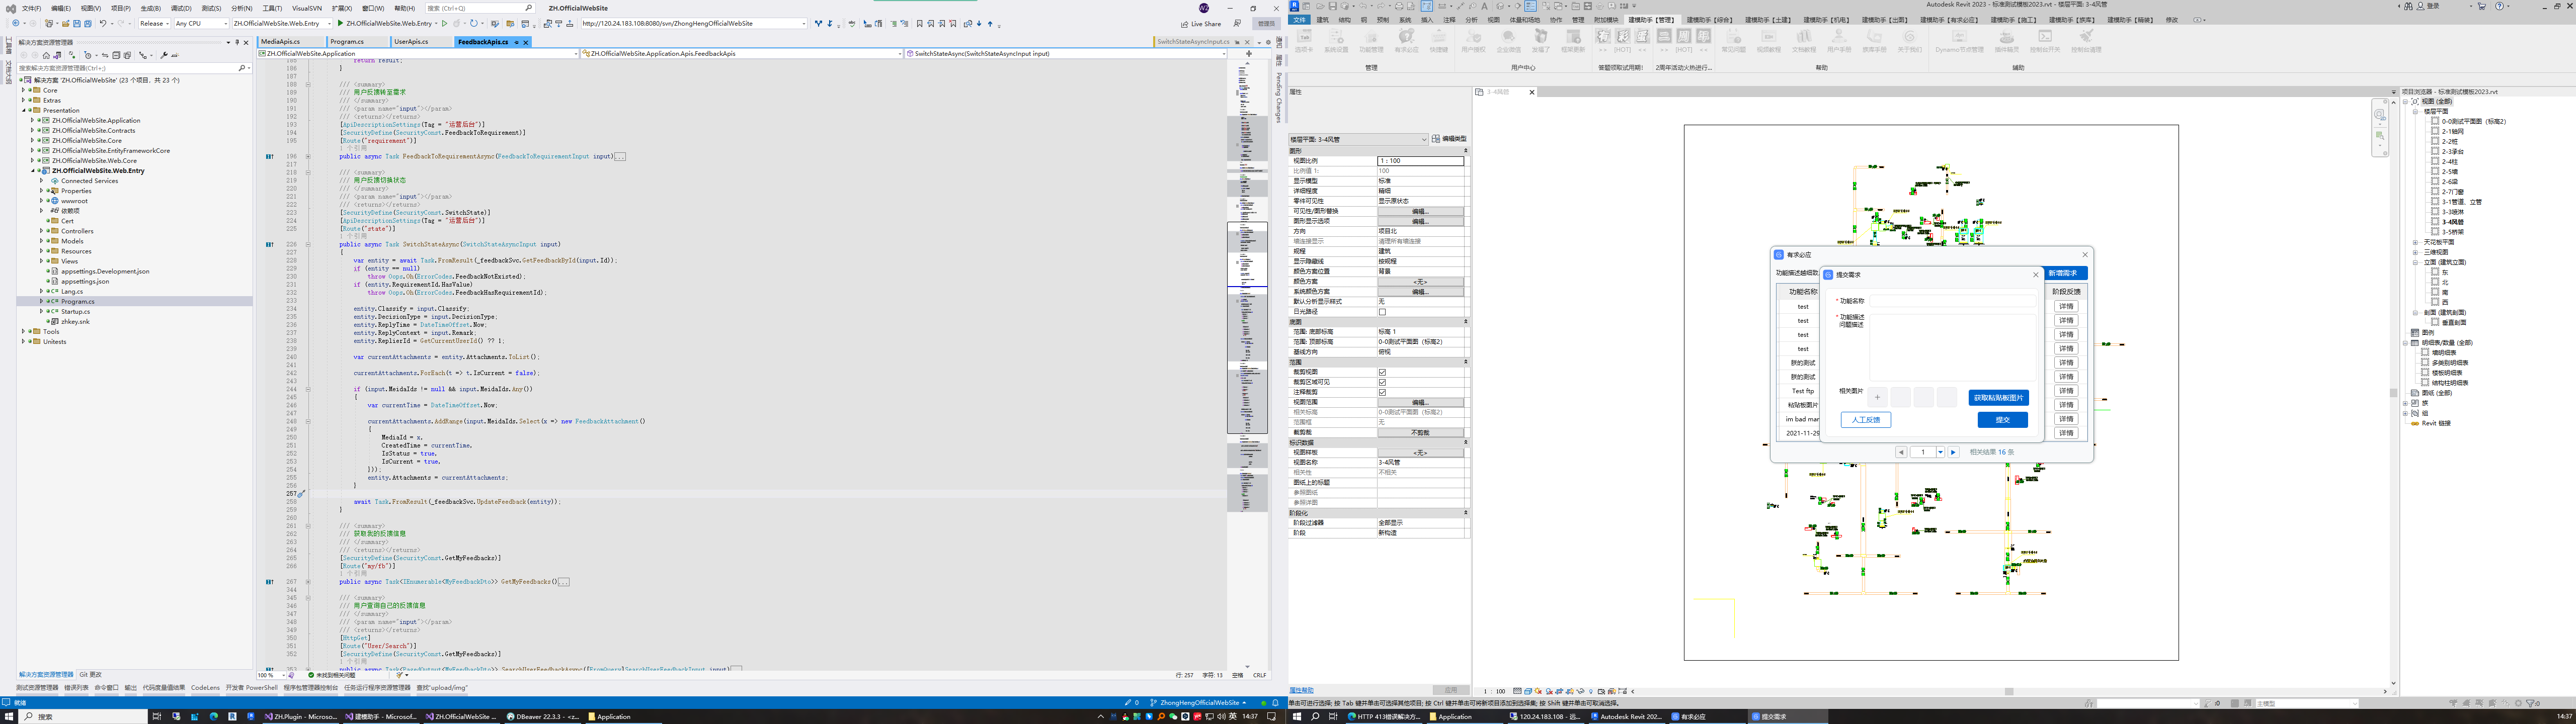Toggle the 裁剪区域可见 checkbox

point(1382,382)
